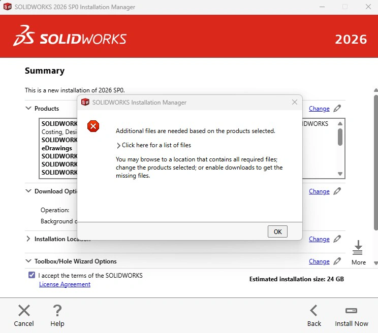The image size is (378, 333).
Task: Click the Install Now icon
Action: pos(351,311)
